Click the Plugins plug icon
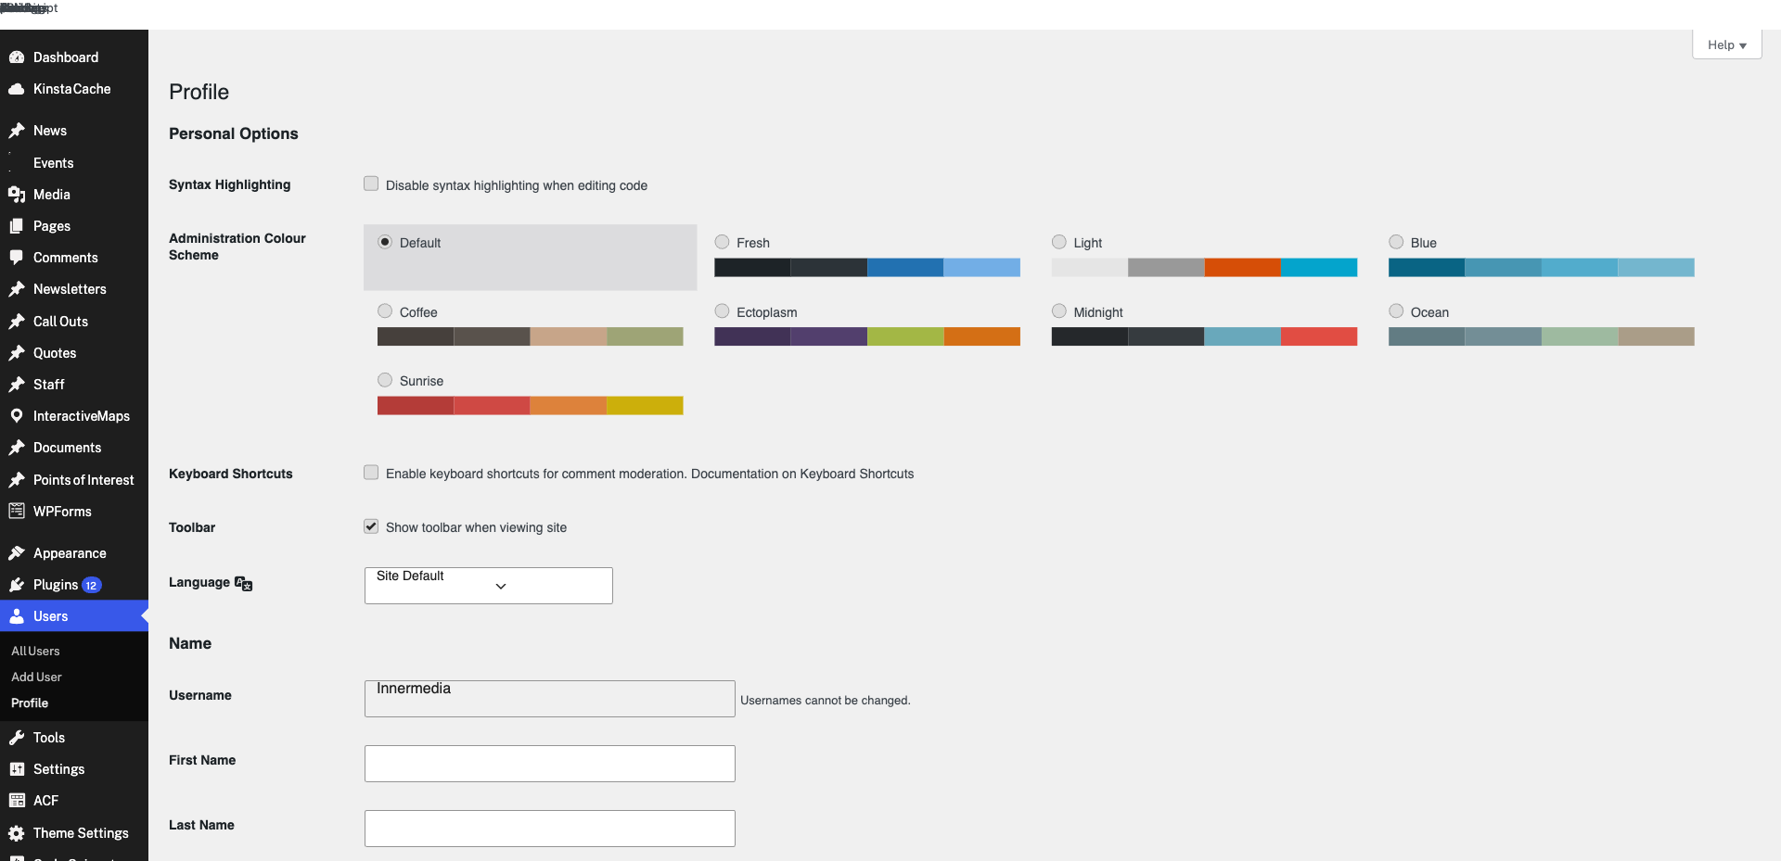The width and height of the screenshot is (1781, 861). coord(17,585)
